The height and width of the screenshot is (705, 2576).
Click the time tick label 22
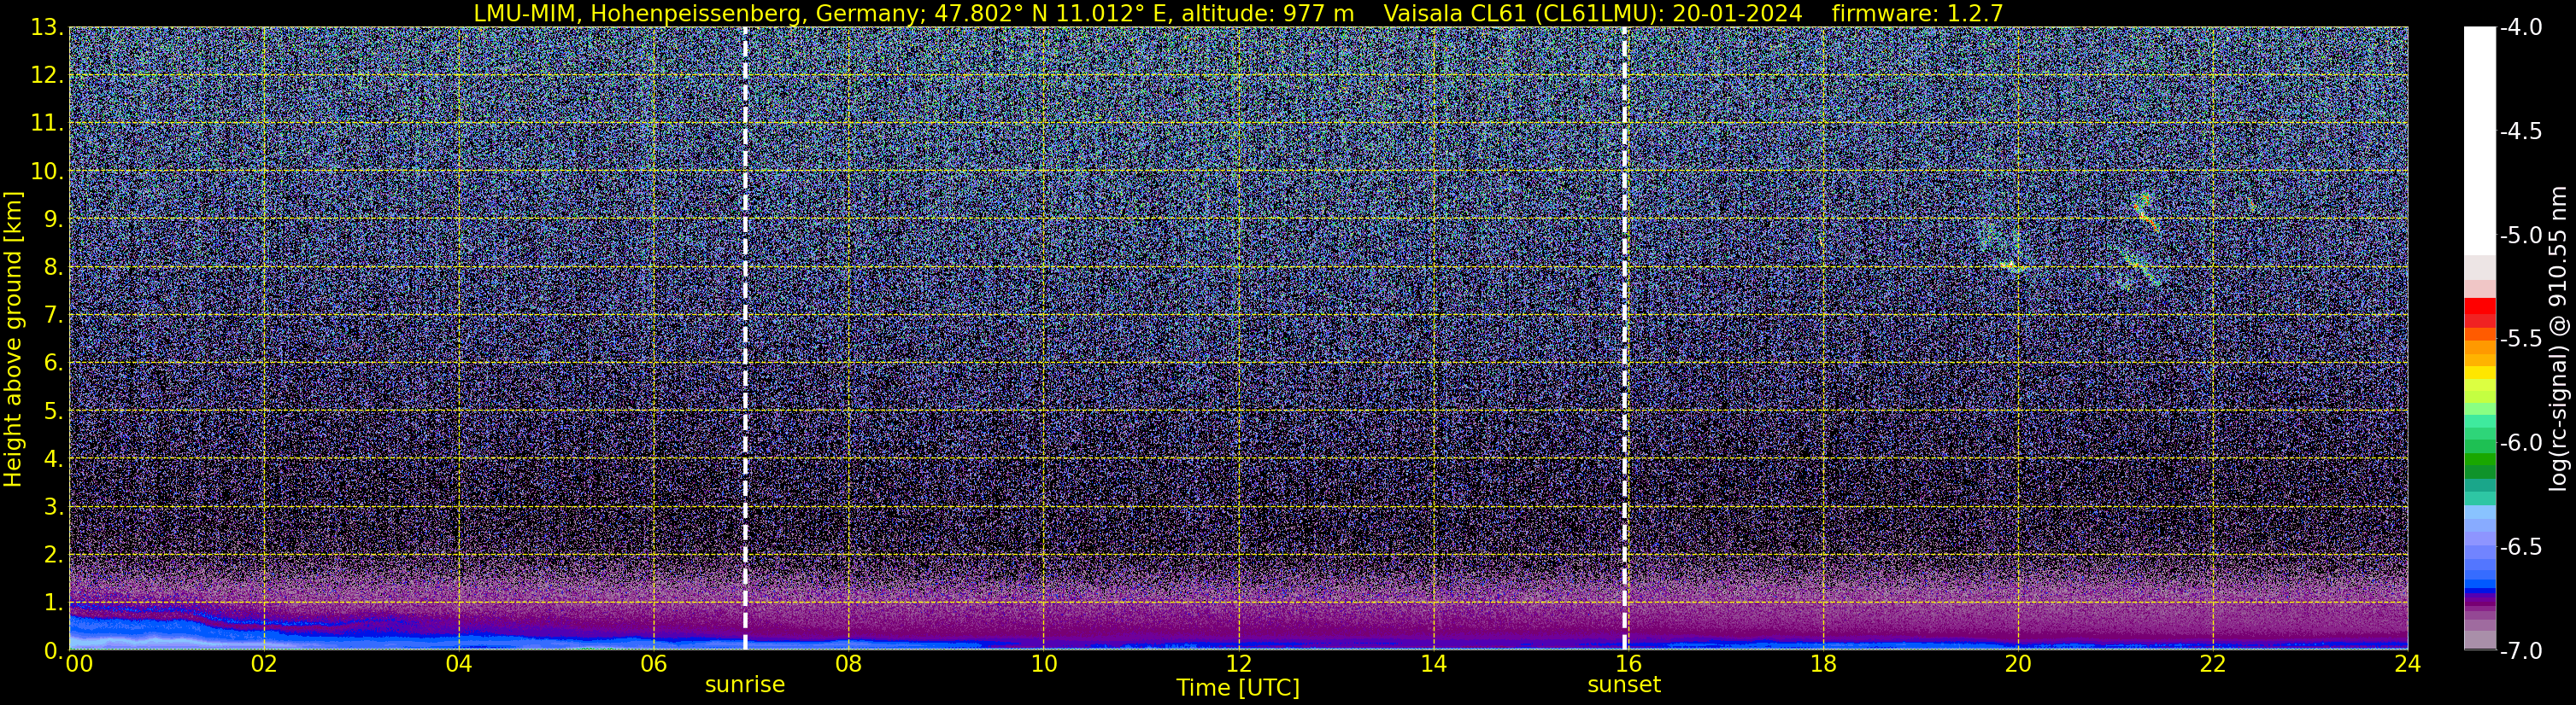2213,664
